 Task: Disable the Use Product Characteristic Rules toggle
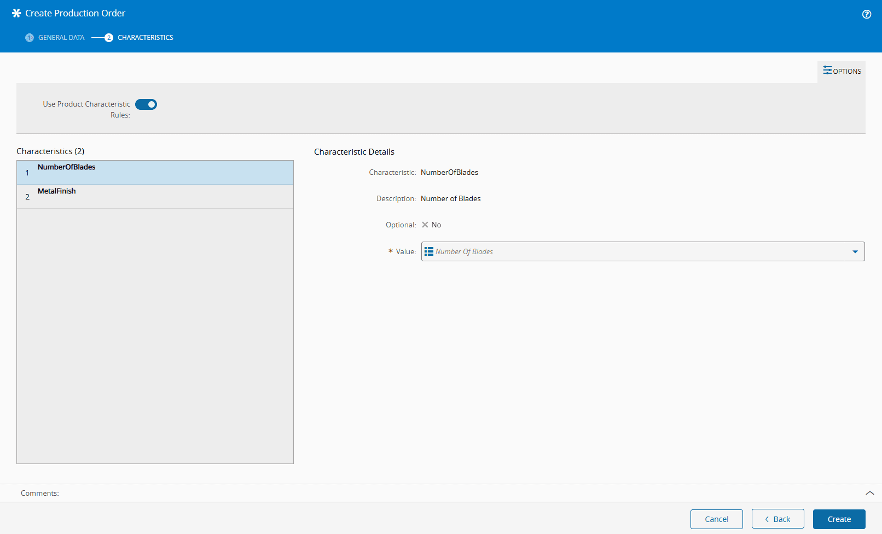[x=146, y=104]
